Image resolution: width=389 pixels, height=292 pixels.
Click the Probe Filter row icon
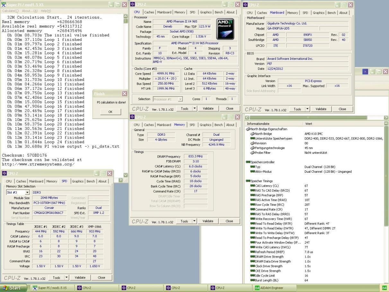(x=252, y=153)
